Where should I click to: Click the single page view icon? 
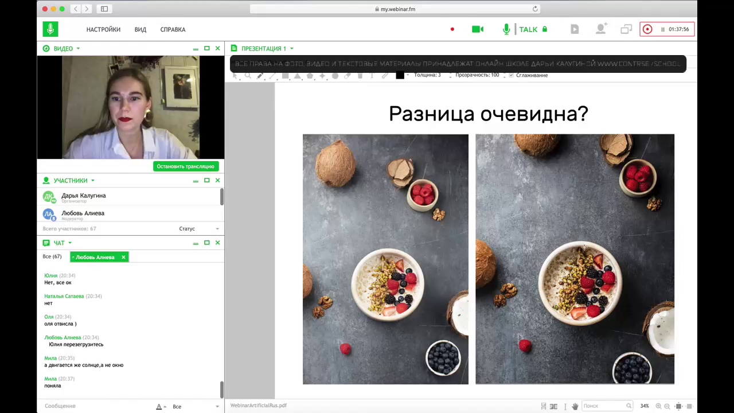544,406
